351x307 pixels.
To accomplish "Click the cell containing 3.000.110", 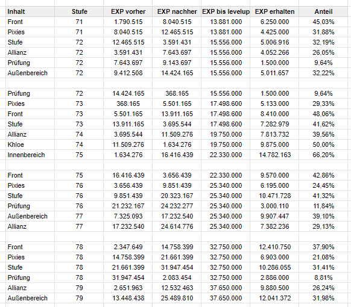I will pyautogui.click(x=274, y=206).
